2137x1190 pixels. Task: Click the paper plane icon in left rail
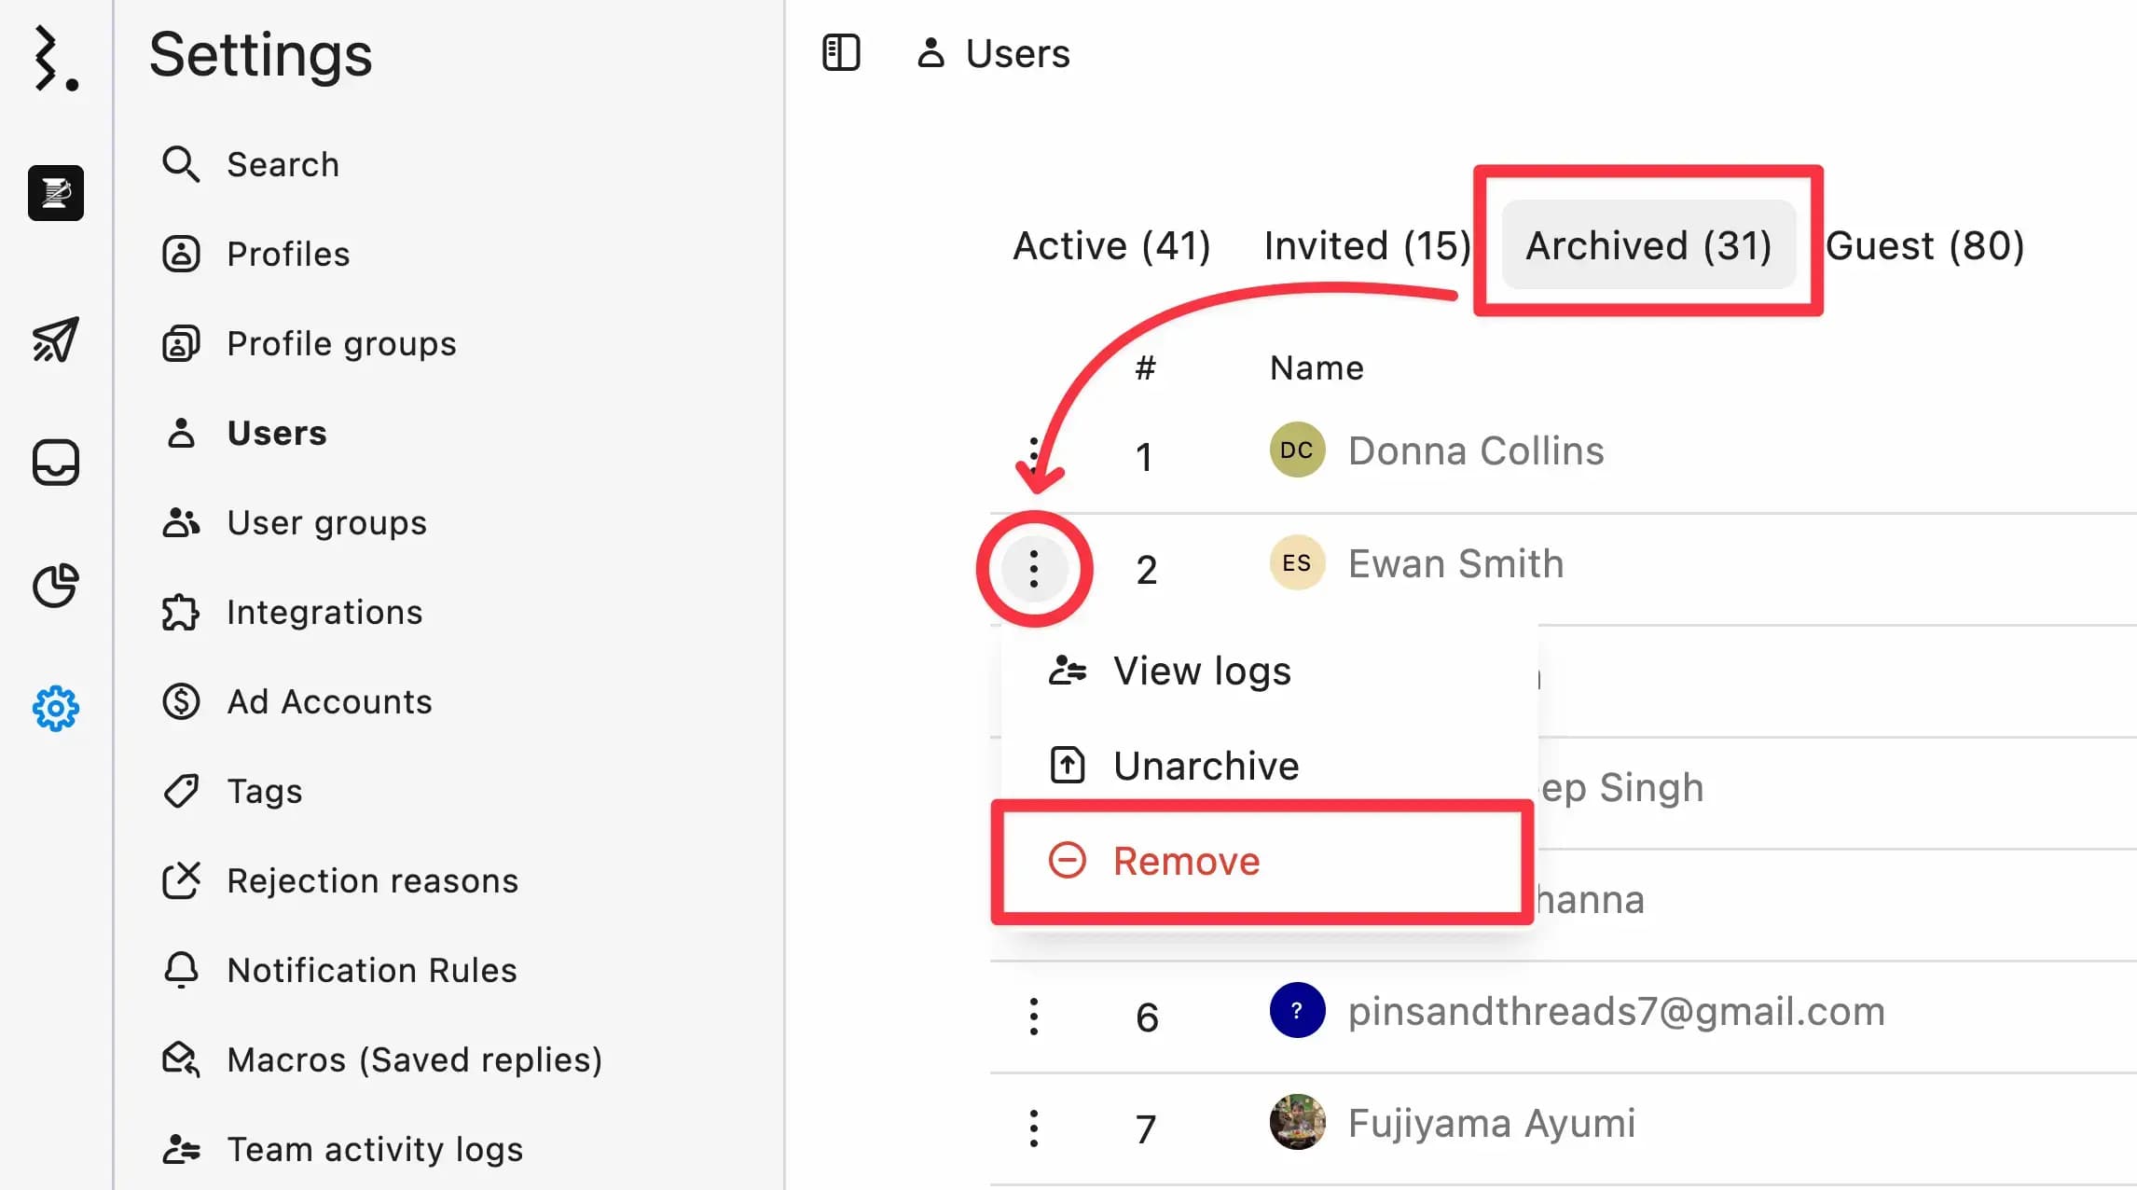click(56, 339)
